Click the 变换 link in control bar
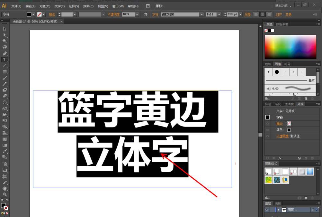Screen dimensions: 322x217 click(288, 14)
